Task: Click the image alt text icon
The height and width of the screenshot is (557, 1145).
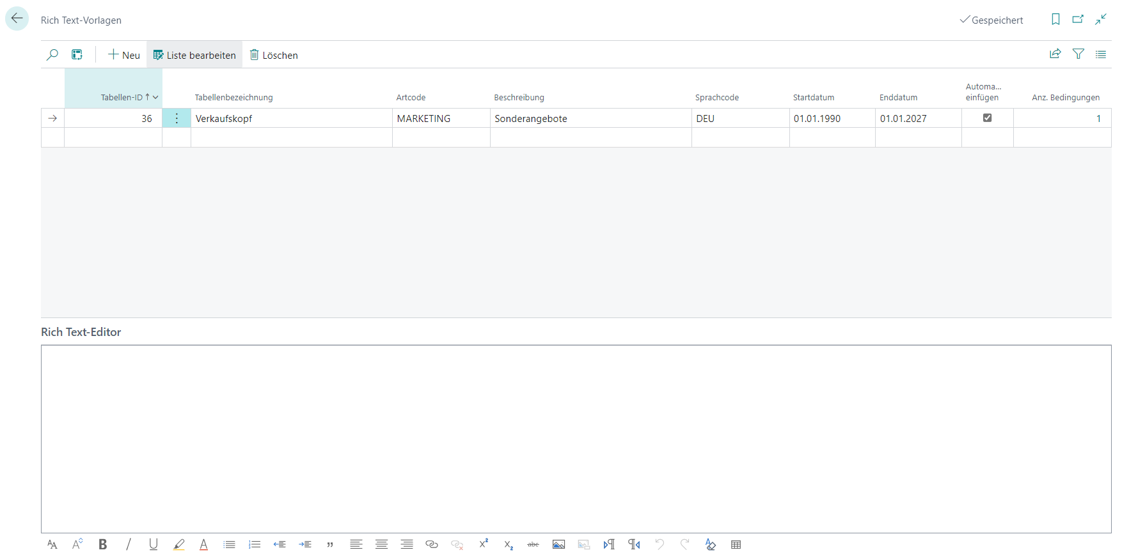Action: (x=584, y=544)
